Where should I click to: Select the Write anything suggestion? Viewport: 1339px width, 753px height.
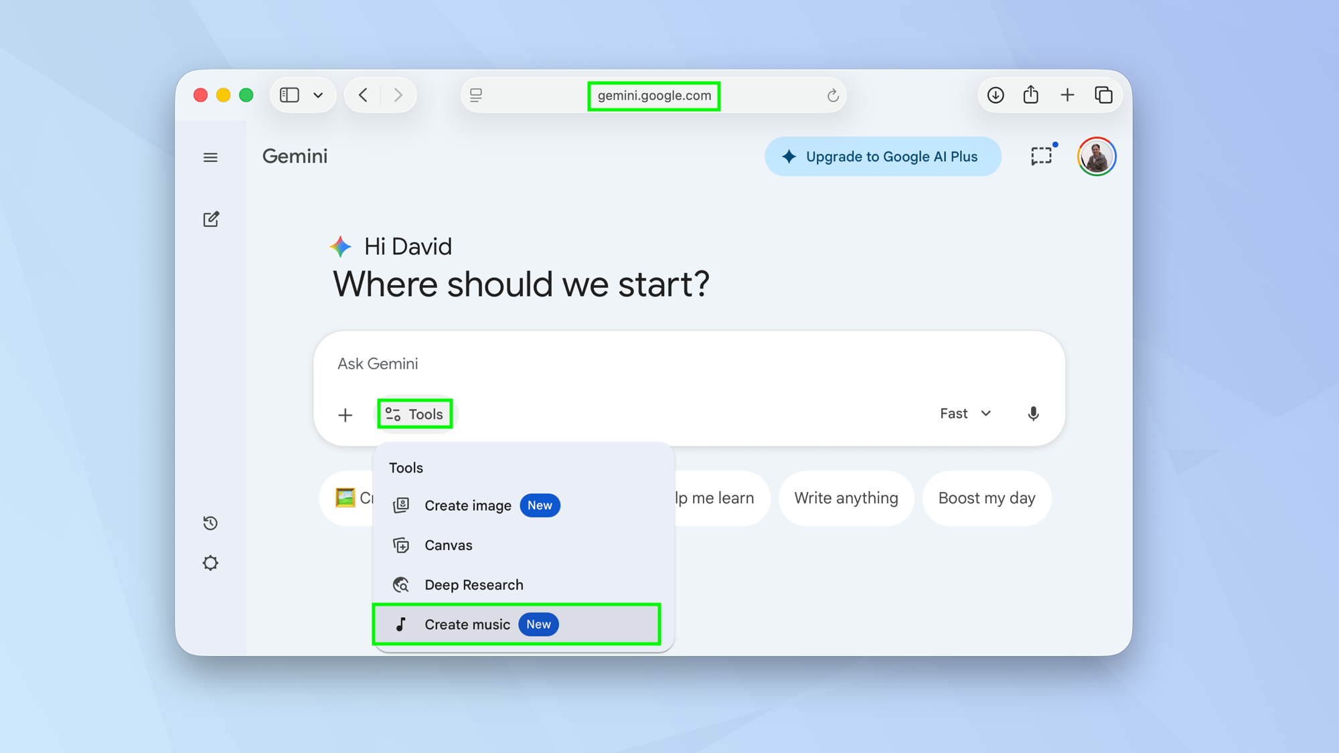click(846, 498)
